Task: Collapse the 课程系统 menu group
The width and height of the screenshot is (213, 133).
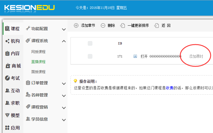Action: (64, 41)
